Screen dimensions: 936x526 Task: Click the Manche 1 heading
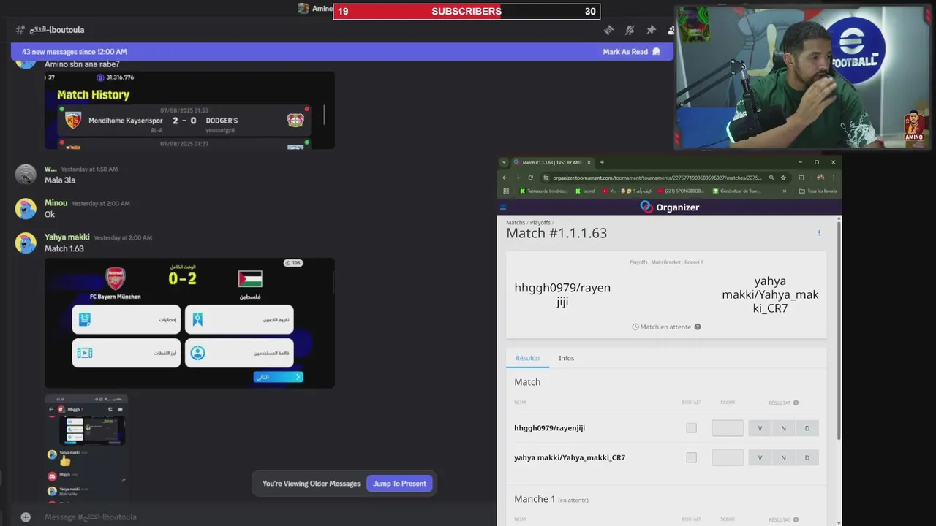click(535, 499)
